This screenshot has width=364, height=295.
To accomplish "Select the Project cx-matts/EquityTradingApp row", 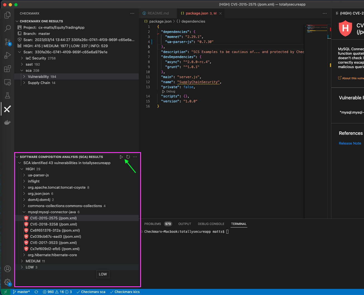I will 76,27.
